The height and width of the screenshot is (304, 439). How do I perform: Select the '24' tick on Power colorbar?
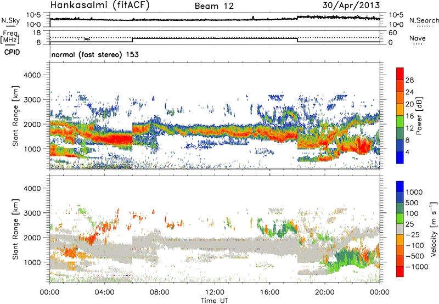[x=409, y=92]
